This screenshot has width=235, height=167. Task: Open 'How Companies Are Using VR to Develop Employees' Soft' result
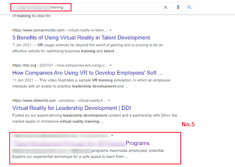tap(87, 73)
